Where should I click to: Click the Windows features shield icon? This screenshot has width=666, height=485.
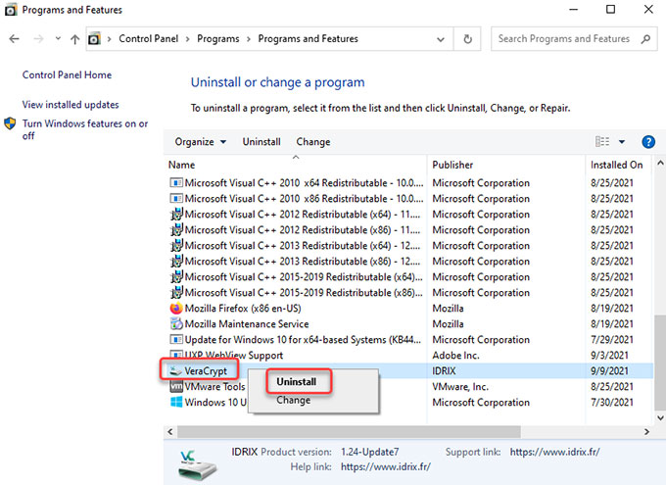click(10, 123)
